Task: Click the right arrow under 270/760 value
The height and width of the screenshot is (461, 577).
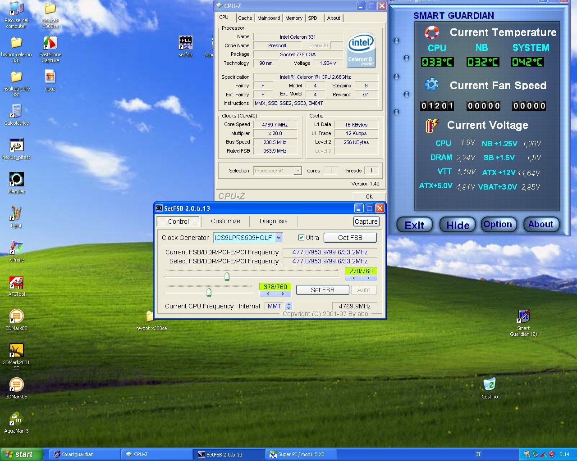Action: tap(368, 278)
